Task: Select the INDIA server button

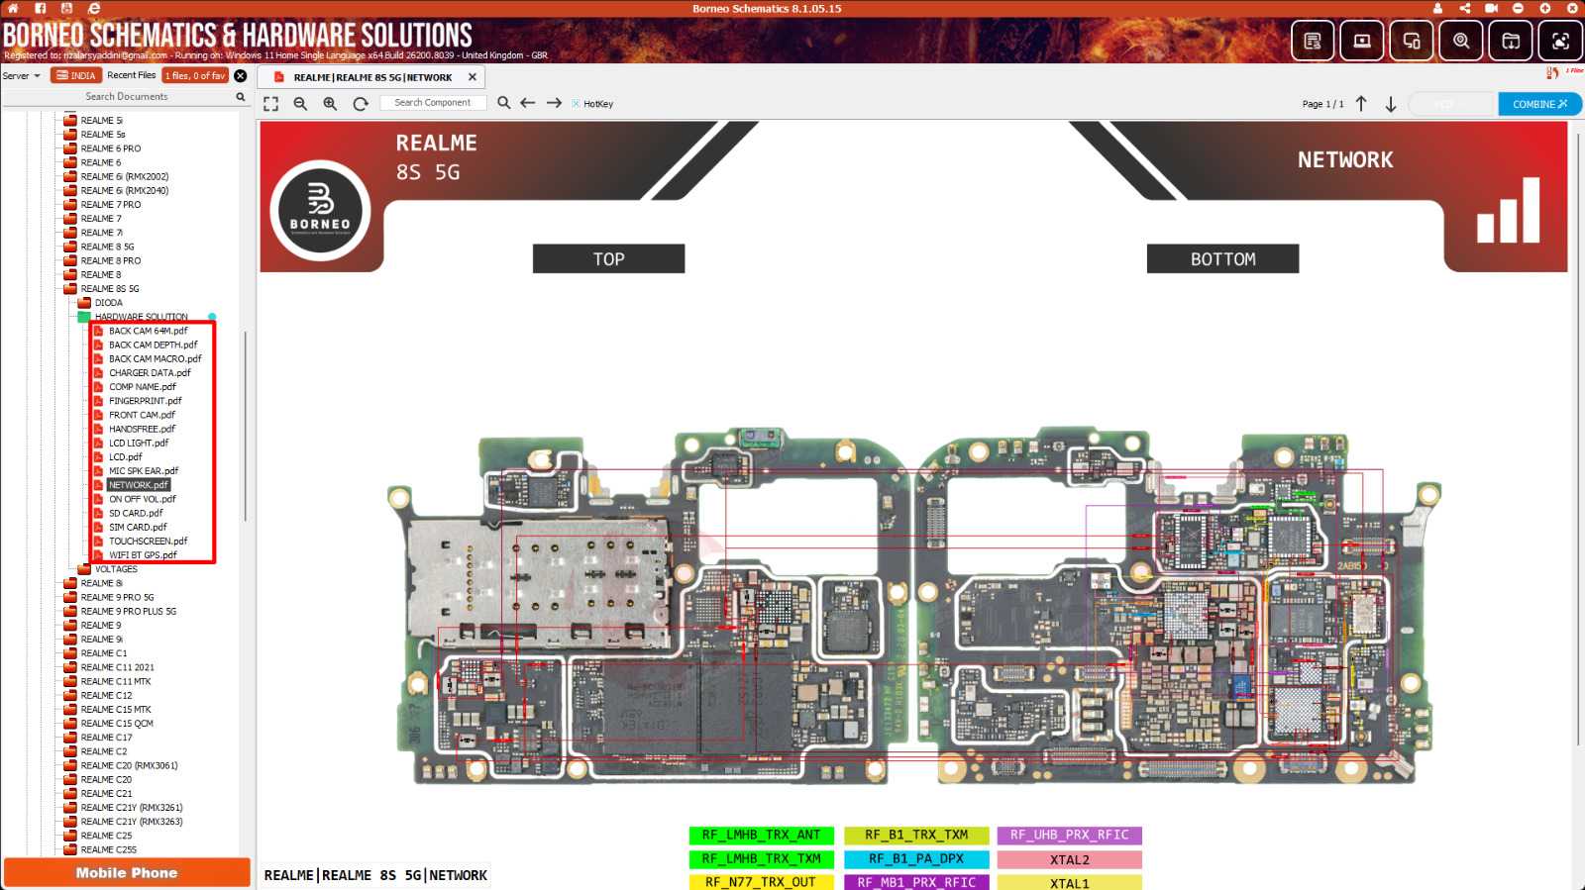Action: click(76, 75)
